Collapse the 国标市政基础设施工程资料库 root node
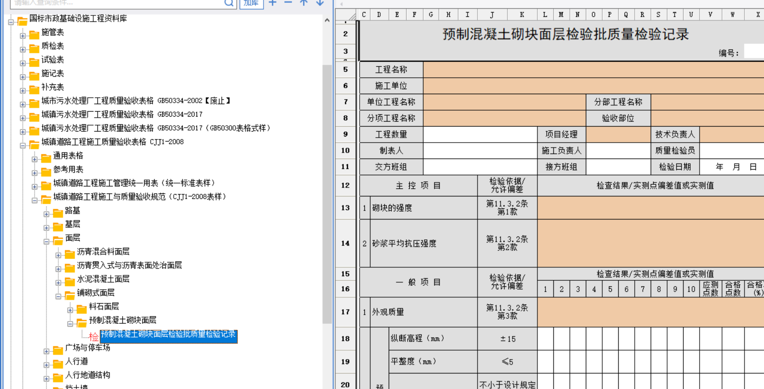The width and height of the screenshot is (764, 389). [x=11, y=22]
